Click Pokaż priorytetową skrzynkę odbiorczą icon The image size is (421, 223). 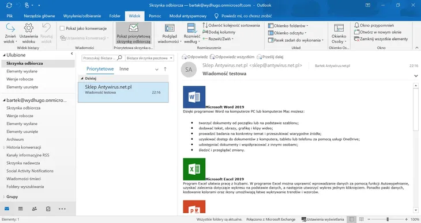133,28
